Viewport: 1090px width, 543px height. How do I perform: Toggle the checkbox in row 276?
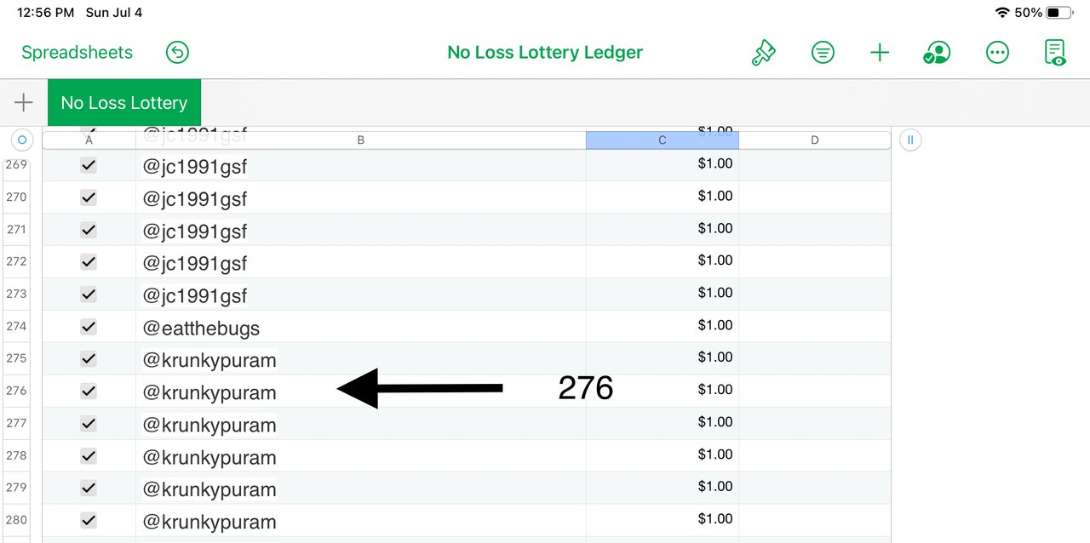(x=89, y=392)
